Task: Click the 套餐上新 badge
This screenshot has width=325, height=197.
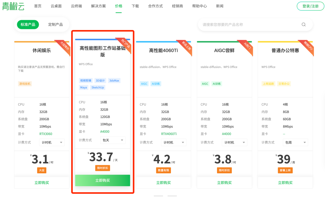Action: click(285, 170)
